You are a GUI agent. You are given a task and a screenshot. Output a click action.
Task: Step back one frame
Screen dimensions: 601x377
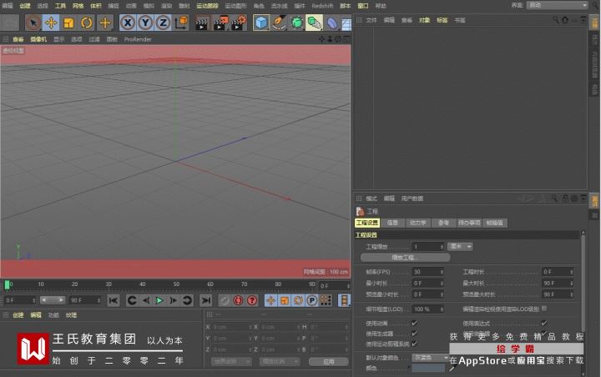(x=146, y=301)
